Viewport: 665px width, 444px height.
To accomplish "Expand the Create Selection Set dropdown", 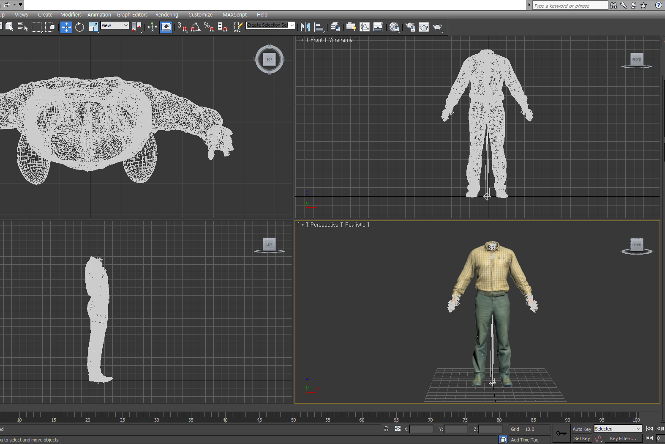I will (x=292, y=25).
